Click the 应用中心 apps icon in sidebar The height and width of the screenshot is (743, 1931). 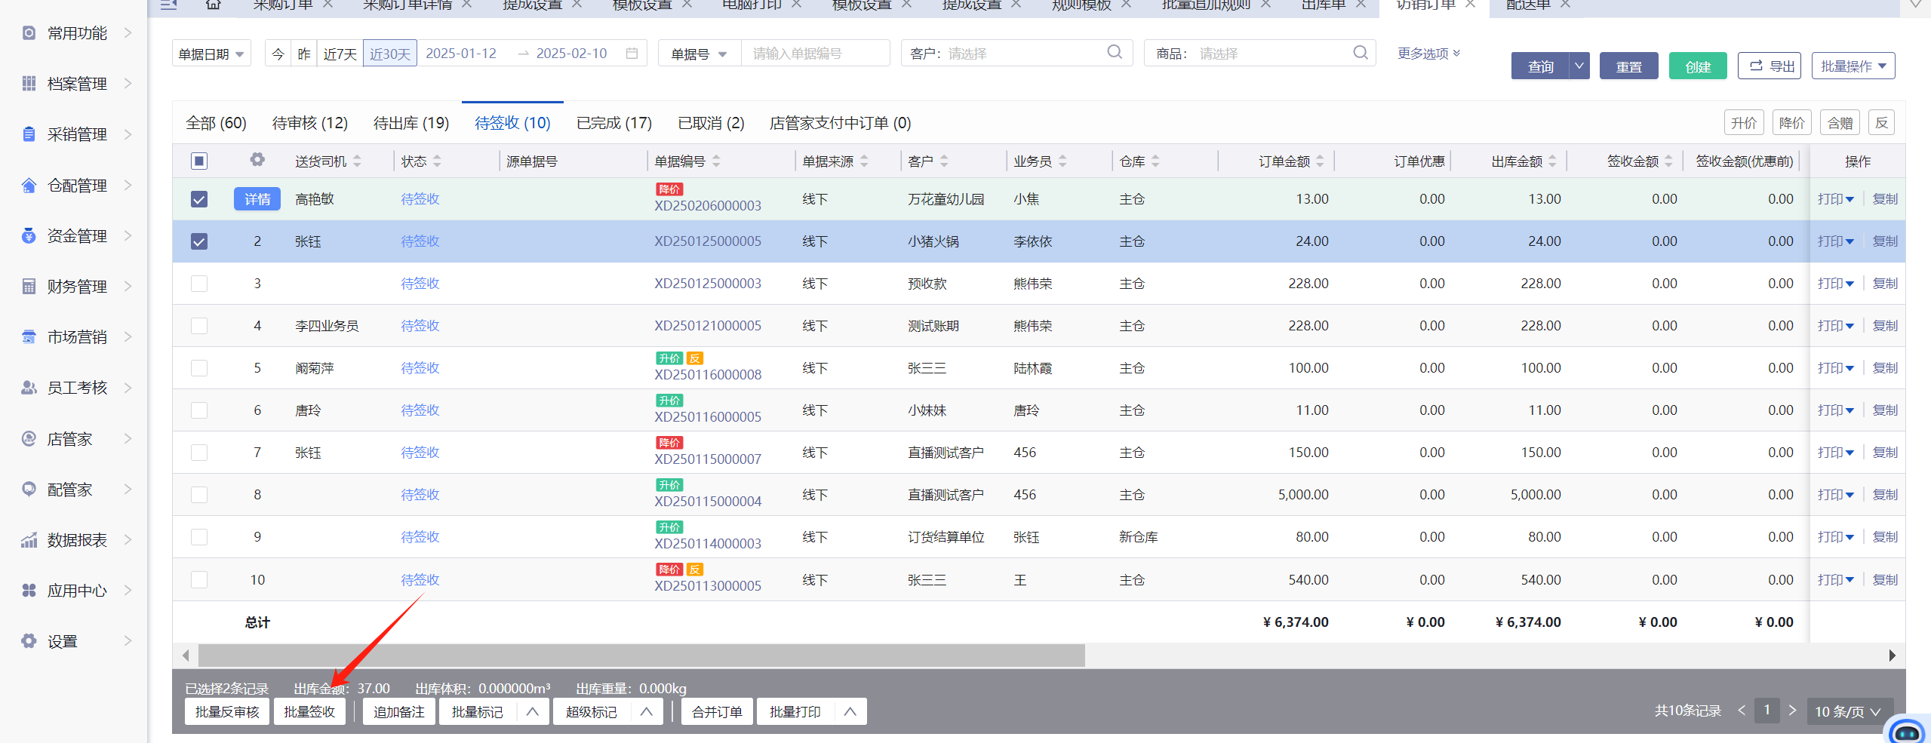tap(29, 591)
